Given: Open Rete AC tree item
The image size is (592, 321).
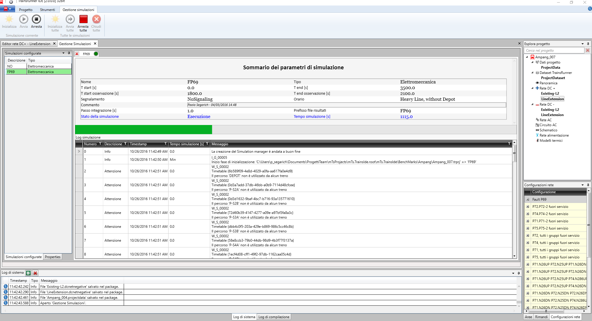Looking at the screenshot, I should 545,120.
